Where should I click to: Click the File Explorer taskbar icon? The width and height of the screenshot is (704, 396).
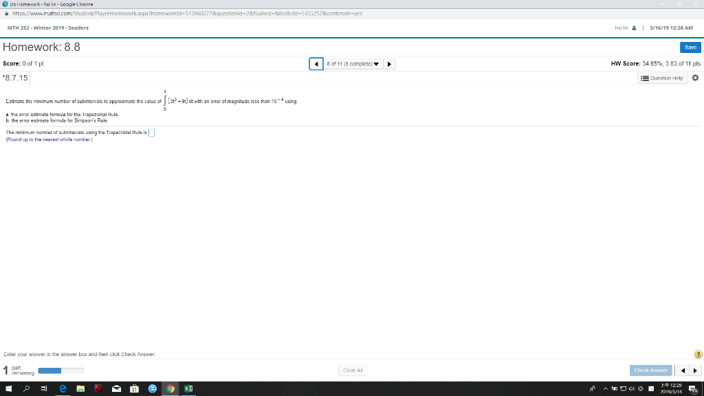80,389
